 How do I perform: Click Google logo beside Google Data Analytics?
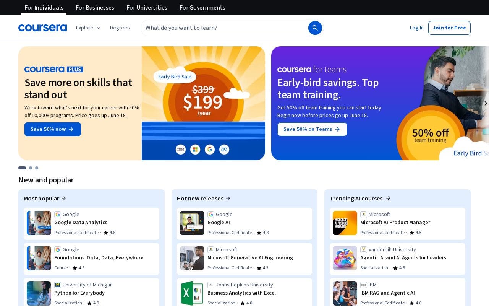click(x=58, y=215)
